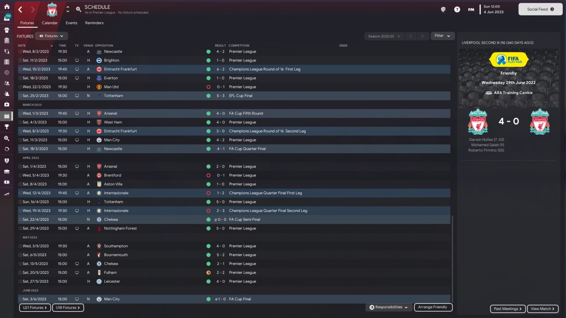Open the inbox with 150 badge
Viewport: 566px width, 318px height.
tap(7, 18)
